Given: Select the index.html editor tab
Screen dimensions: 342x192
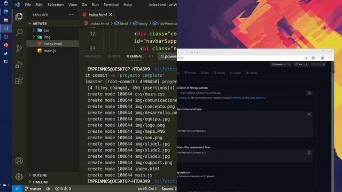Looking at the screenshot, I should 97,14.
